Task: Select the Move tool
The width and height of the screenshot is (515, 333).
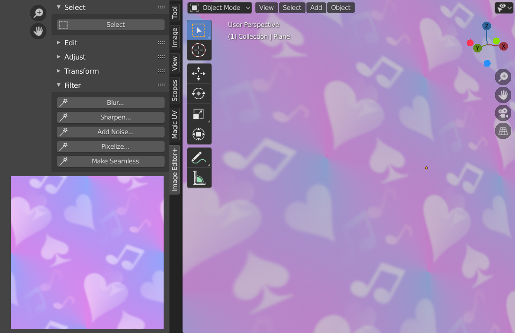Action: click(x=199, y=74)
